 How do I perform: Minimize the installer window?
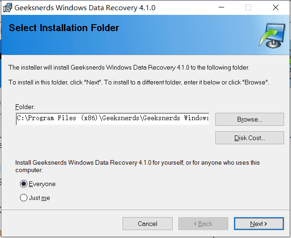point(221,7)
